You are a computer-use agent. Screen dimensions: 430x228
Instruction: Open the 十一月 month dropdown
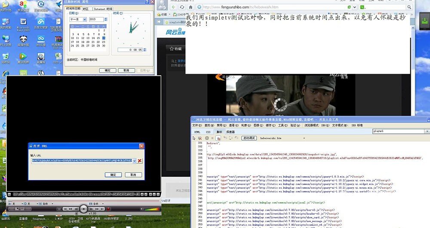point(84,19)
